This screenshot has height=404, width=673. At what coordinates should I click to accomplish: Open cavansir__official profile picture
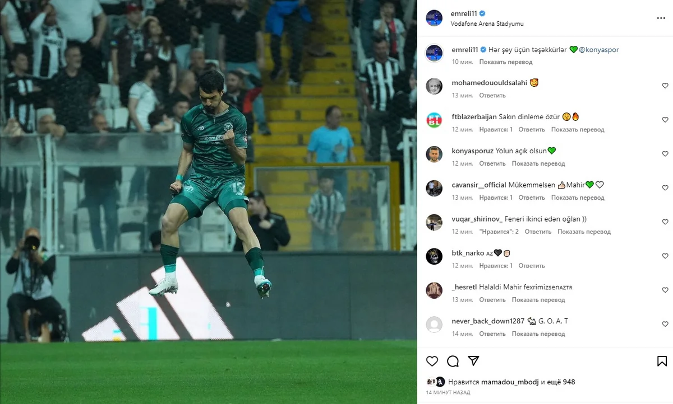coord(434,188)
